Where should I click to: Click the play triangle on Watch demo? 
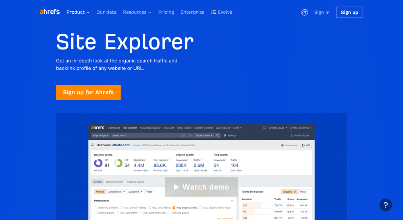(176, 187)
